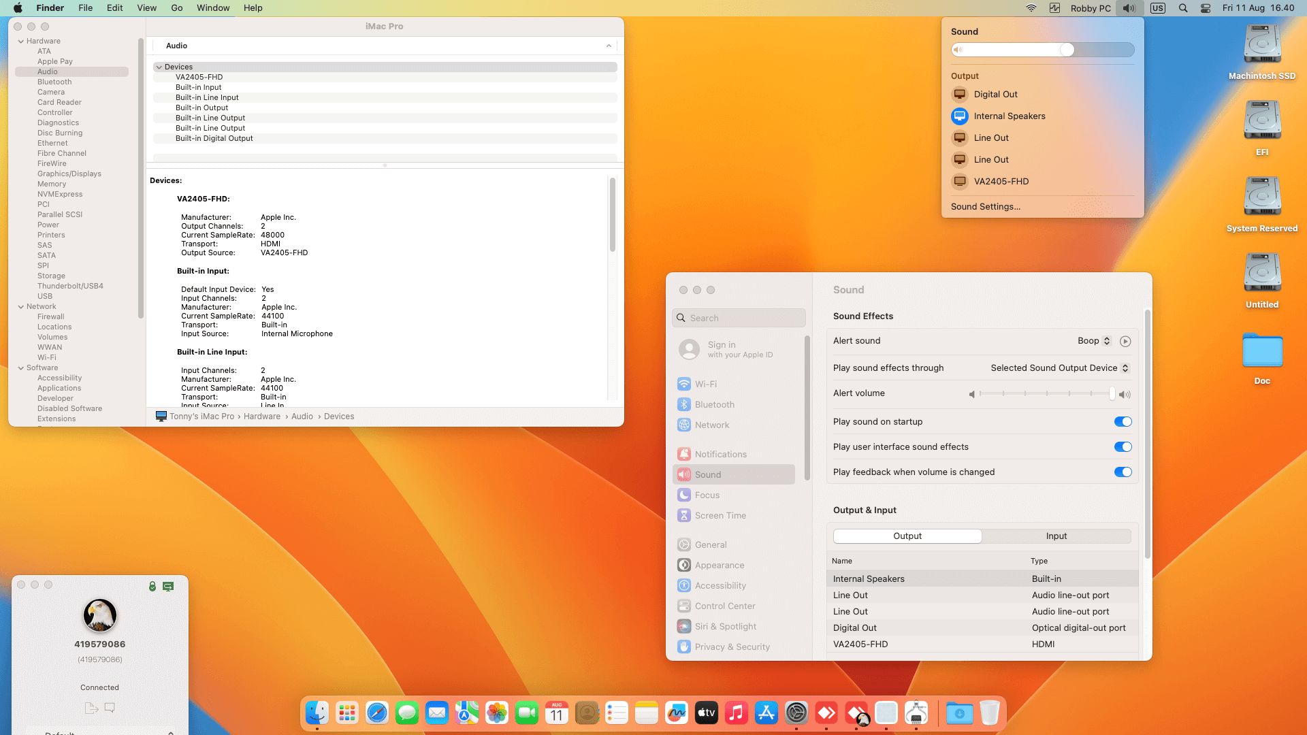
Task: Open the Safari icon in the Dock
Action: [376, 713]
